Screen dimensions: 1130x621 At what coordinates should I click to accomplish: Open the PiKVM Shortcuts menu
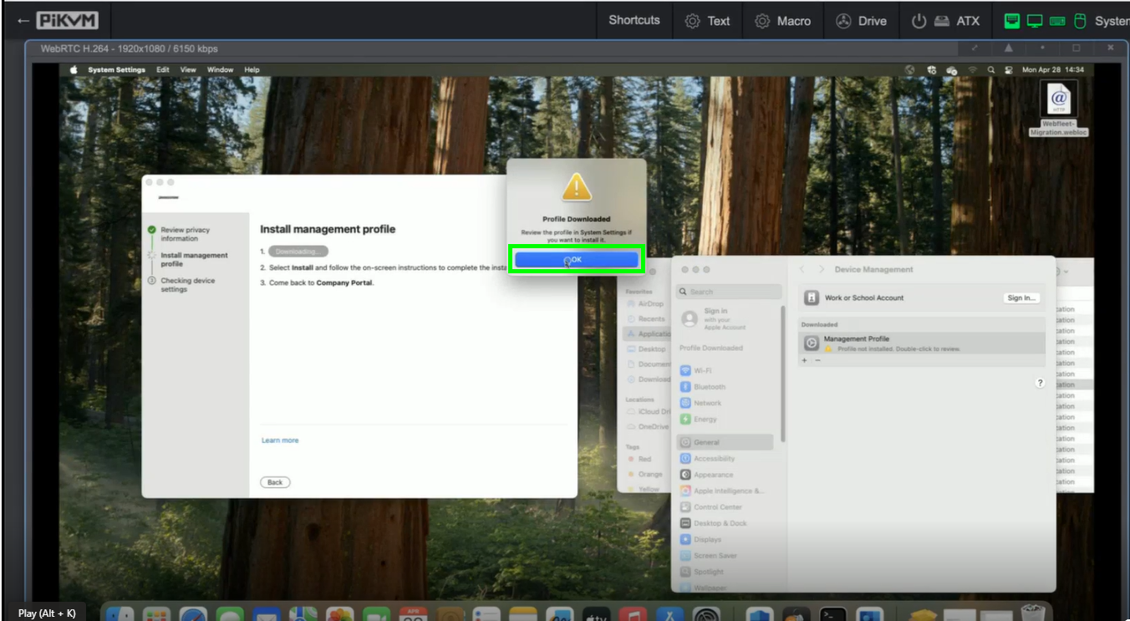pos(634,21)
